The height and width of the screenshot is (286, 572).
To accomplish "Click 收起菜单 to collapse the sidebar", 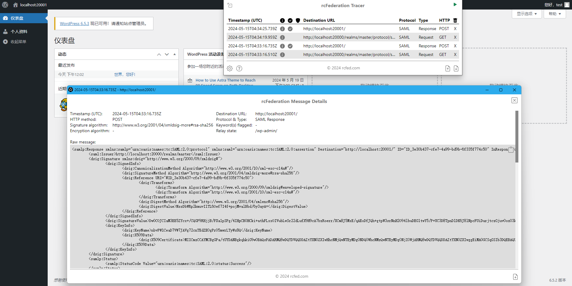I will pyautogui.click(x=18, y=42).
